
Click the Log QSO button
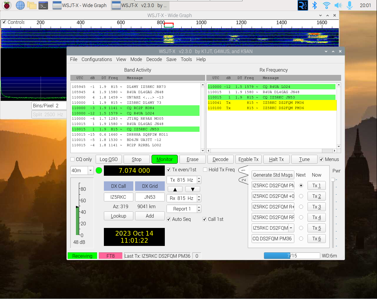(109, 159)
